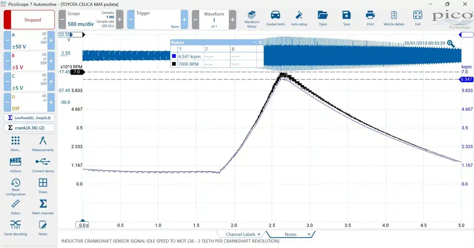Collapse the Rulers legend box
Screen dimensions: 474x248
pyautogui.click(x=254, y=42)
